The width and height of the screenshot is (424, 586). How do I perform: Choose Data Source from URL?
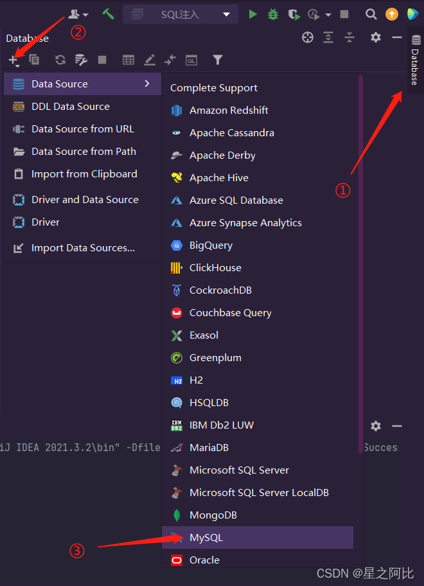pos(83,129)
